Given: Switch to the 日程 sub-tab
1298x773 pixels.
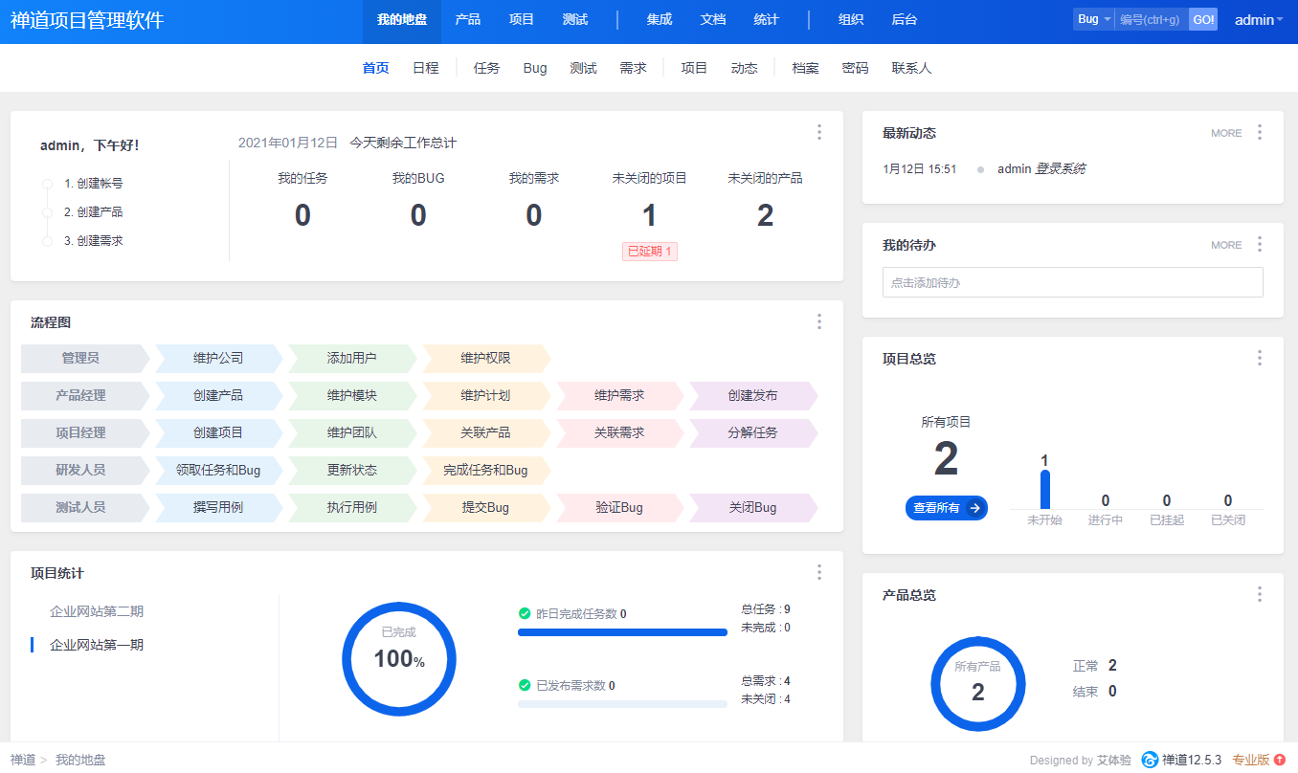Looking at the screenshot, I should click(x=425, y=68).
